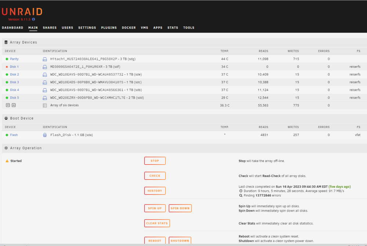Screen dimensions: 367x246
Task: Click the disk icon beside WDC_WD10EAVS WCAU48566361
Action: (x=45, y=90)
